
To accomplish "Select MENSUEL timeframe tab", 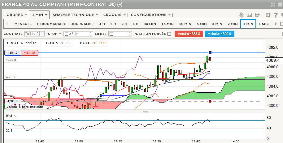I will pyautogui.click(x=23, y=24).
